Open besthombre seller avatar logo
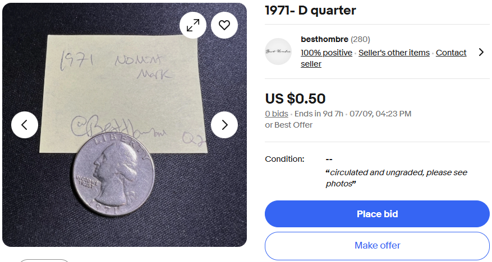The width and height of the screenshot is (492, 262). [278, 52]
